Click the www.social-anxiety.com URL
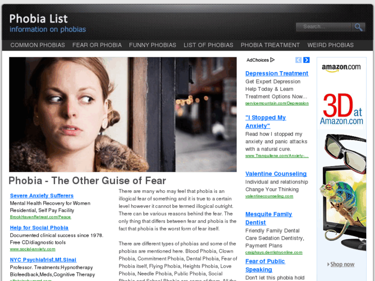This screenshot has height=281, width=375. pyautogui.click(x=32, y=249)
